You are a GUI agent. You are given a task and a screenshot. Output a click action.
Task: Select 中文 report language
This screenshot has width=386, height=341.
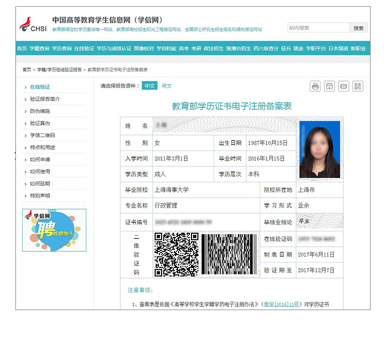149,86
